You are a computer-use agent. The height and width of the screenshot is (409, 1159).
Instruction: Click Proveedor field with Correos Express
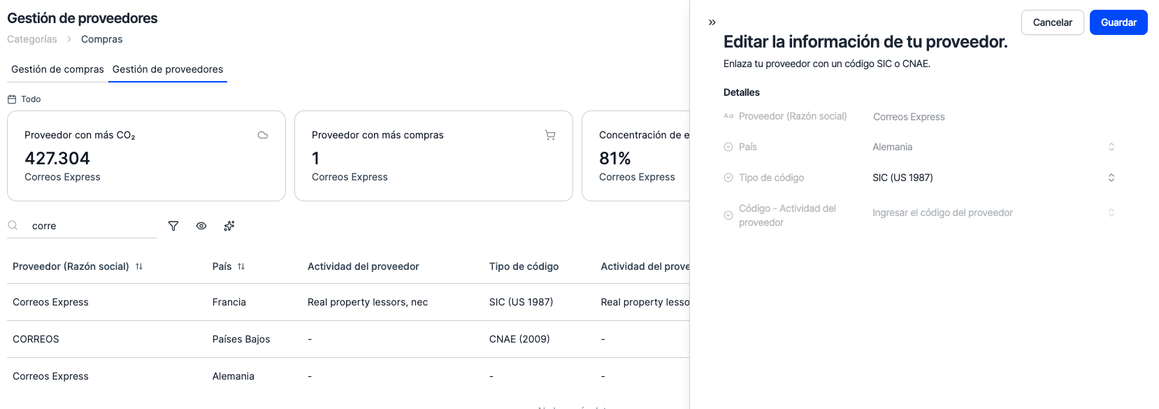pyautogui.click(x=993, y=117)
